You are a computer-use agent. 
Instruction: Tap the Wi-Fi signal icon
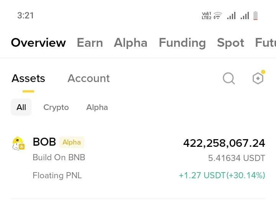218,15
